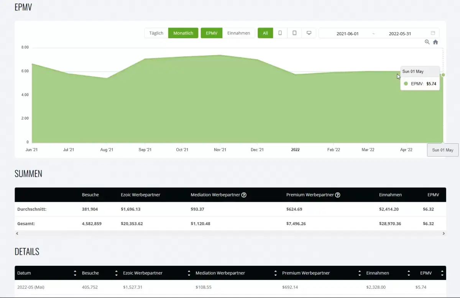Sort Details table by Besuche column

(116, 273)
